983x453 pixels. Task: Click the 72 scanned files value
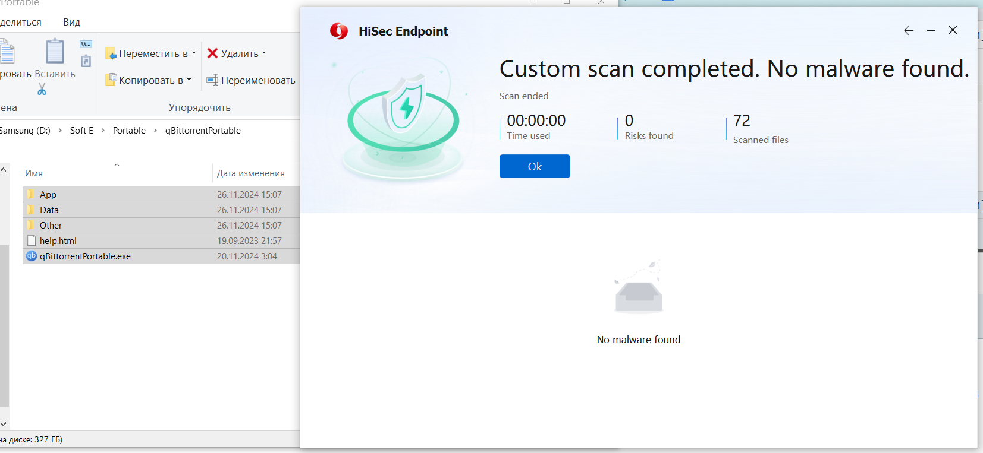pos(742,121)
